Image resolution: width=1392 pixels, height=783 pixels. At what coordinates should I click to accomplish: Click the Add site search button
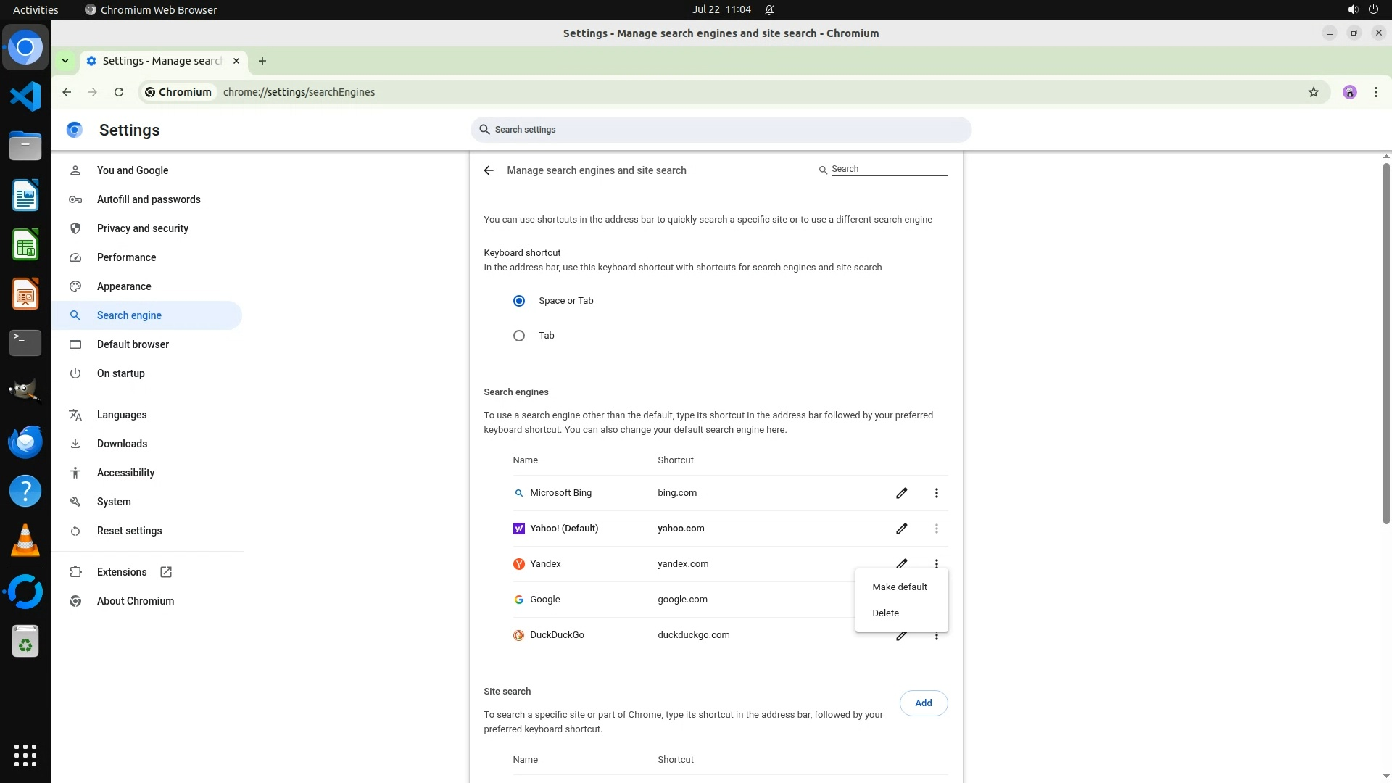coord(923,703)
